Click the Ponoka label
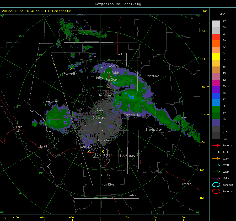Image resolution: width=236 pixels, height=221 pixels. point(120,54)
